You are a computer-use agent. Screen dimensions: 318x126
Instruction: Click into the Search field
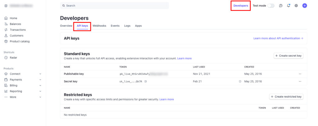click(114, 6)
